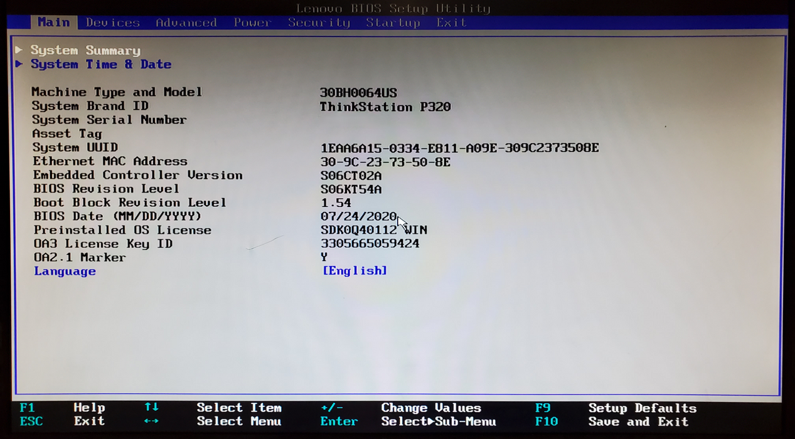Click the 07/24/2020 date value
This screenshot has height=439, width=795.
coord(358,217)
